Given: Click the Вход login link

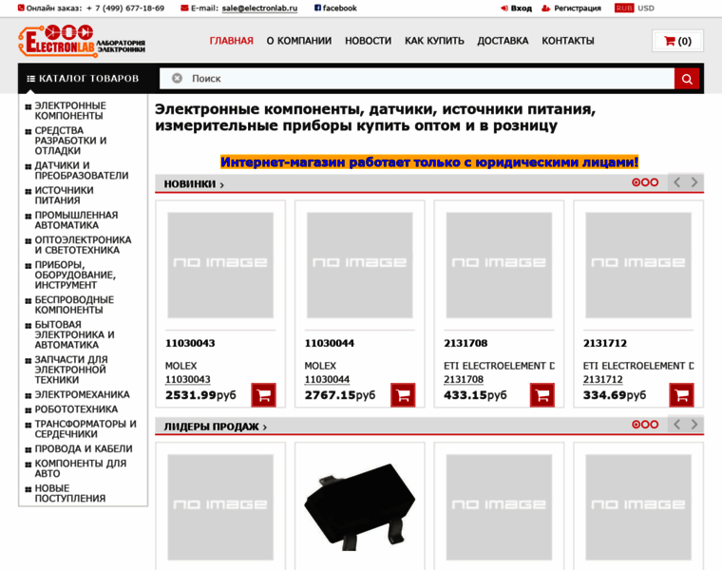Looking at the screenshot, I should click(517, 9).
